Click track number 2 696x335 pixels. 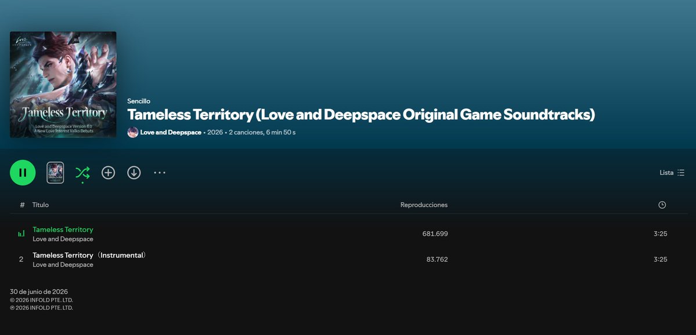coord(21,259)
